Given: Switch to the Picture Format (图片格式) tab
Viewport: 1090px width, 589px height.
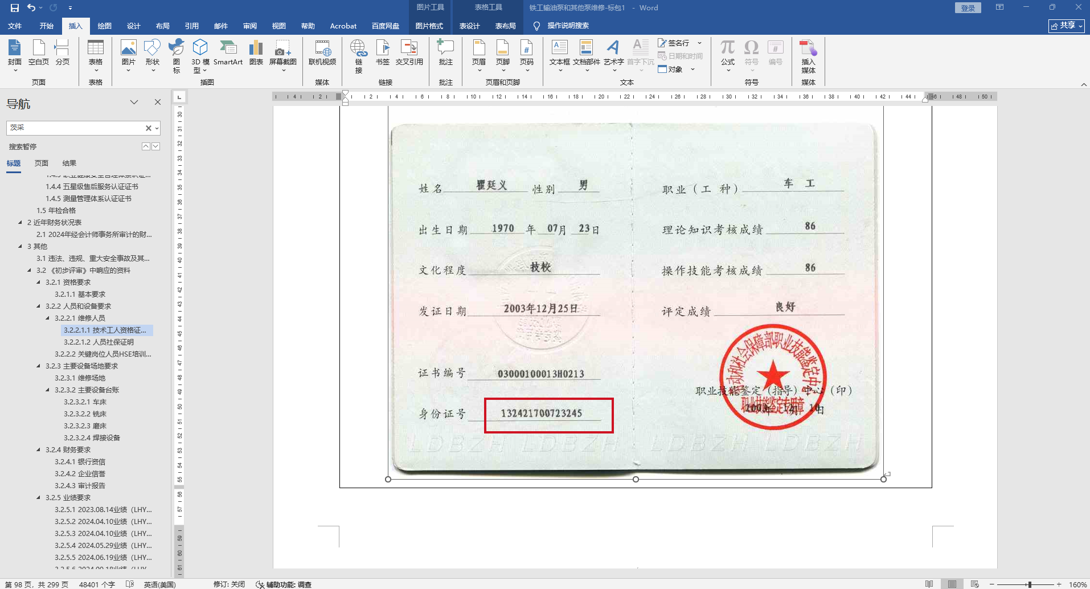Looking at the screenshot, I should (429, 26).
